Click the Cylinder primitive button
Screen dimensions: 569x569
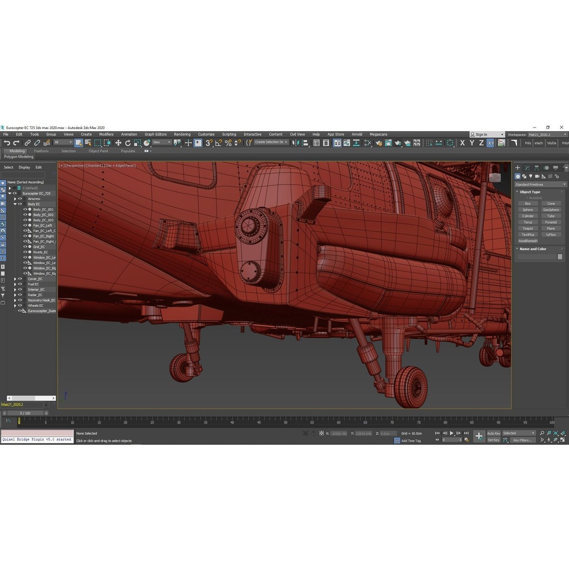pos(527,216)
